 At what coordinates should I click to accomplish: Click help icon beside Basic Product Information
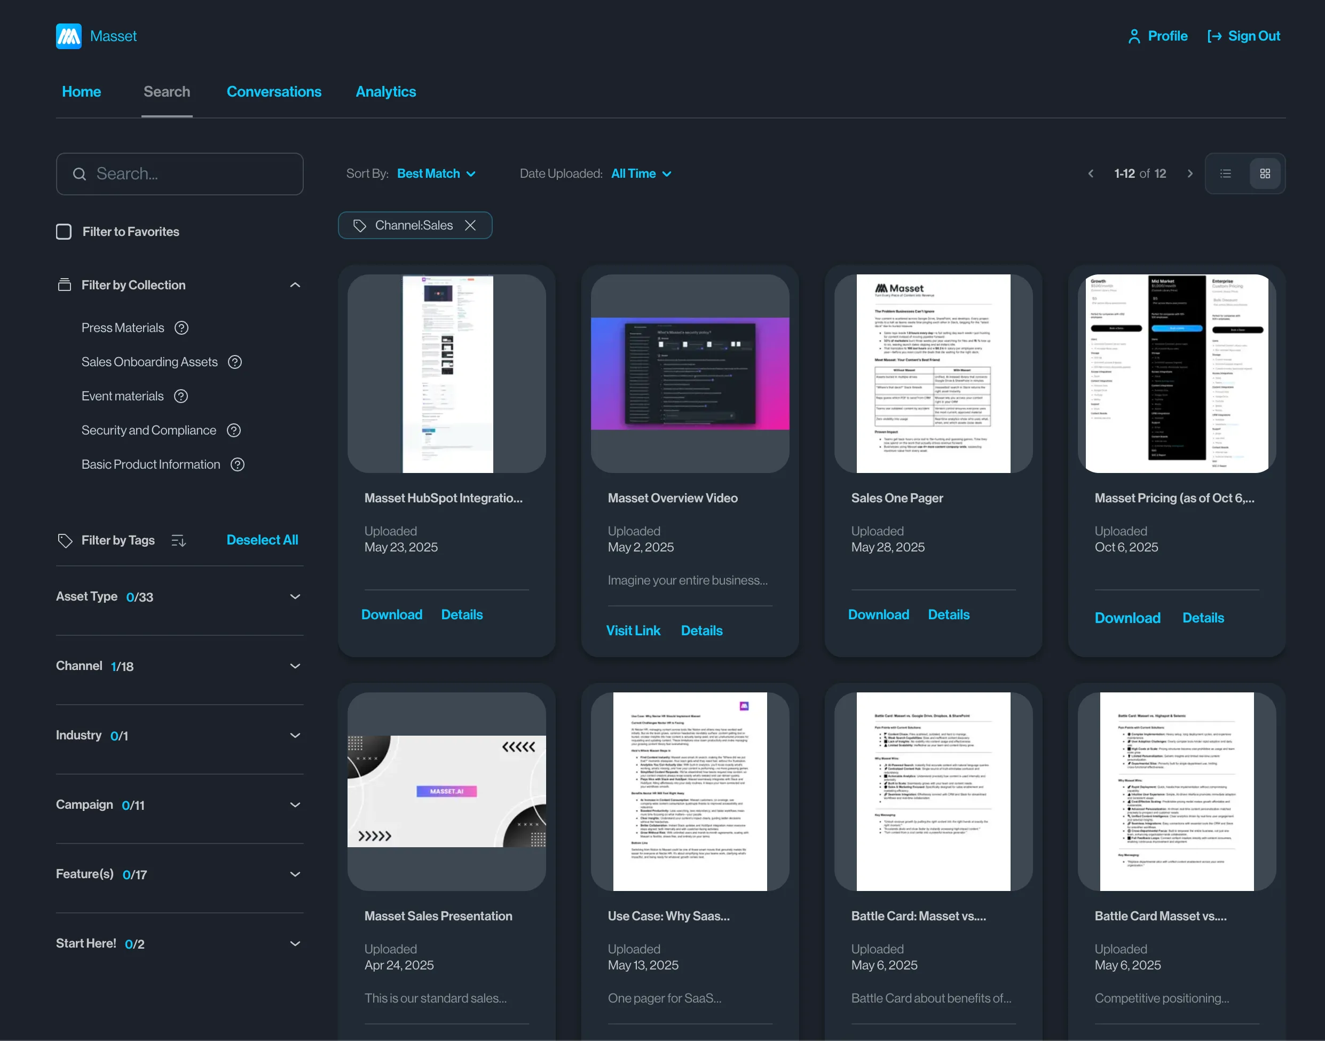click(x=238, y=464)
